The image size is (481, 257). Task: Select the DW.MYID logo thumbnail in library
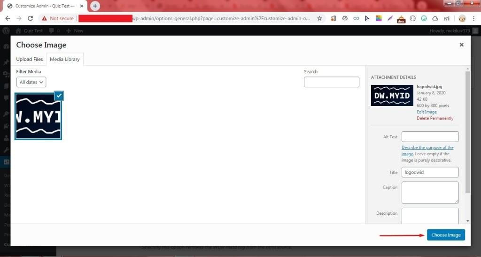coord(39,116)
